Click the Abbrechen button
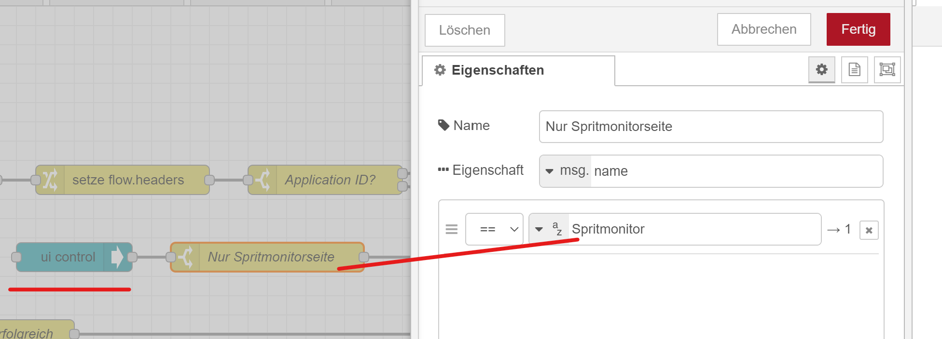 [x=763, y=29]
